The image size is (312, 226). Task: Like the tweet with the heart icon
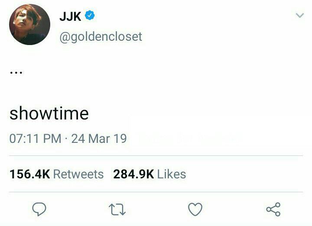[x=195, y=209]
